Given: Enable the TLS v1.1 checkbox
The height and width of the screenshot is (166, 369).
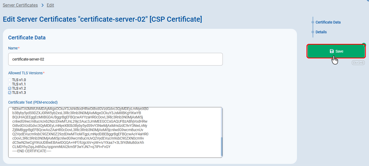Looking at the screenshot, I should pos(10,84).
